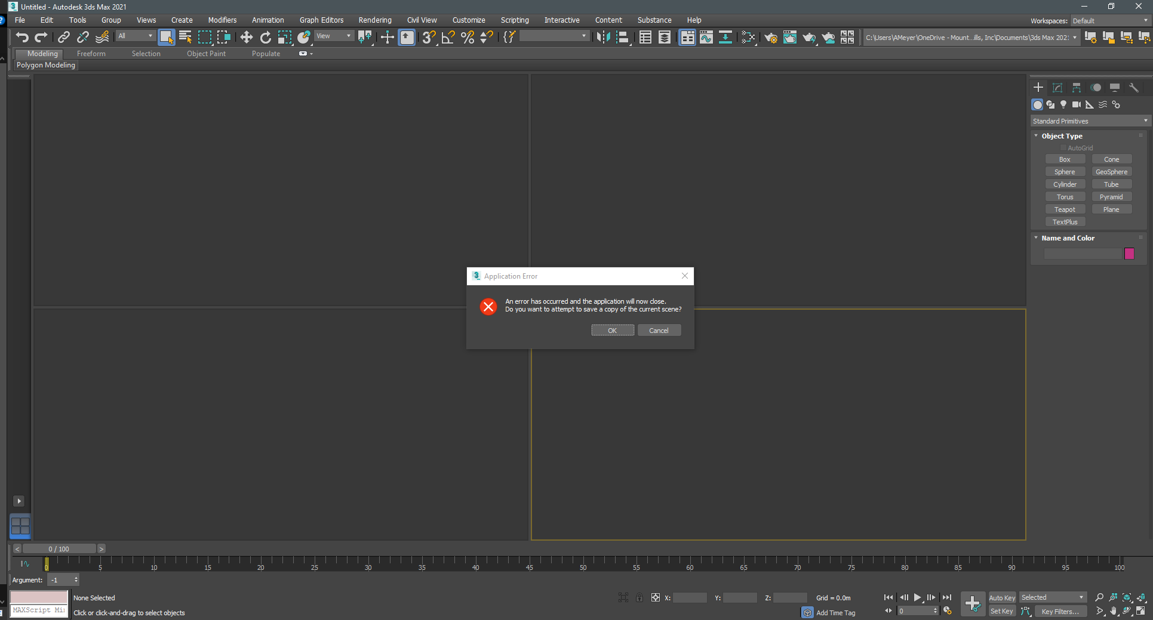Click the Key Filters button
Screen dimensions: 1153x620
point(1060,611)
